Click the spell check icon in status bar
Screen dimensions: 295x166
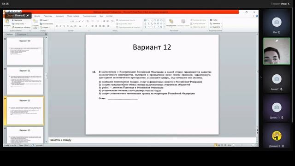point(33,145)
